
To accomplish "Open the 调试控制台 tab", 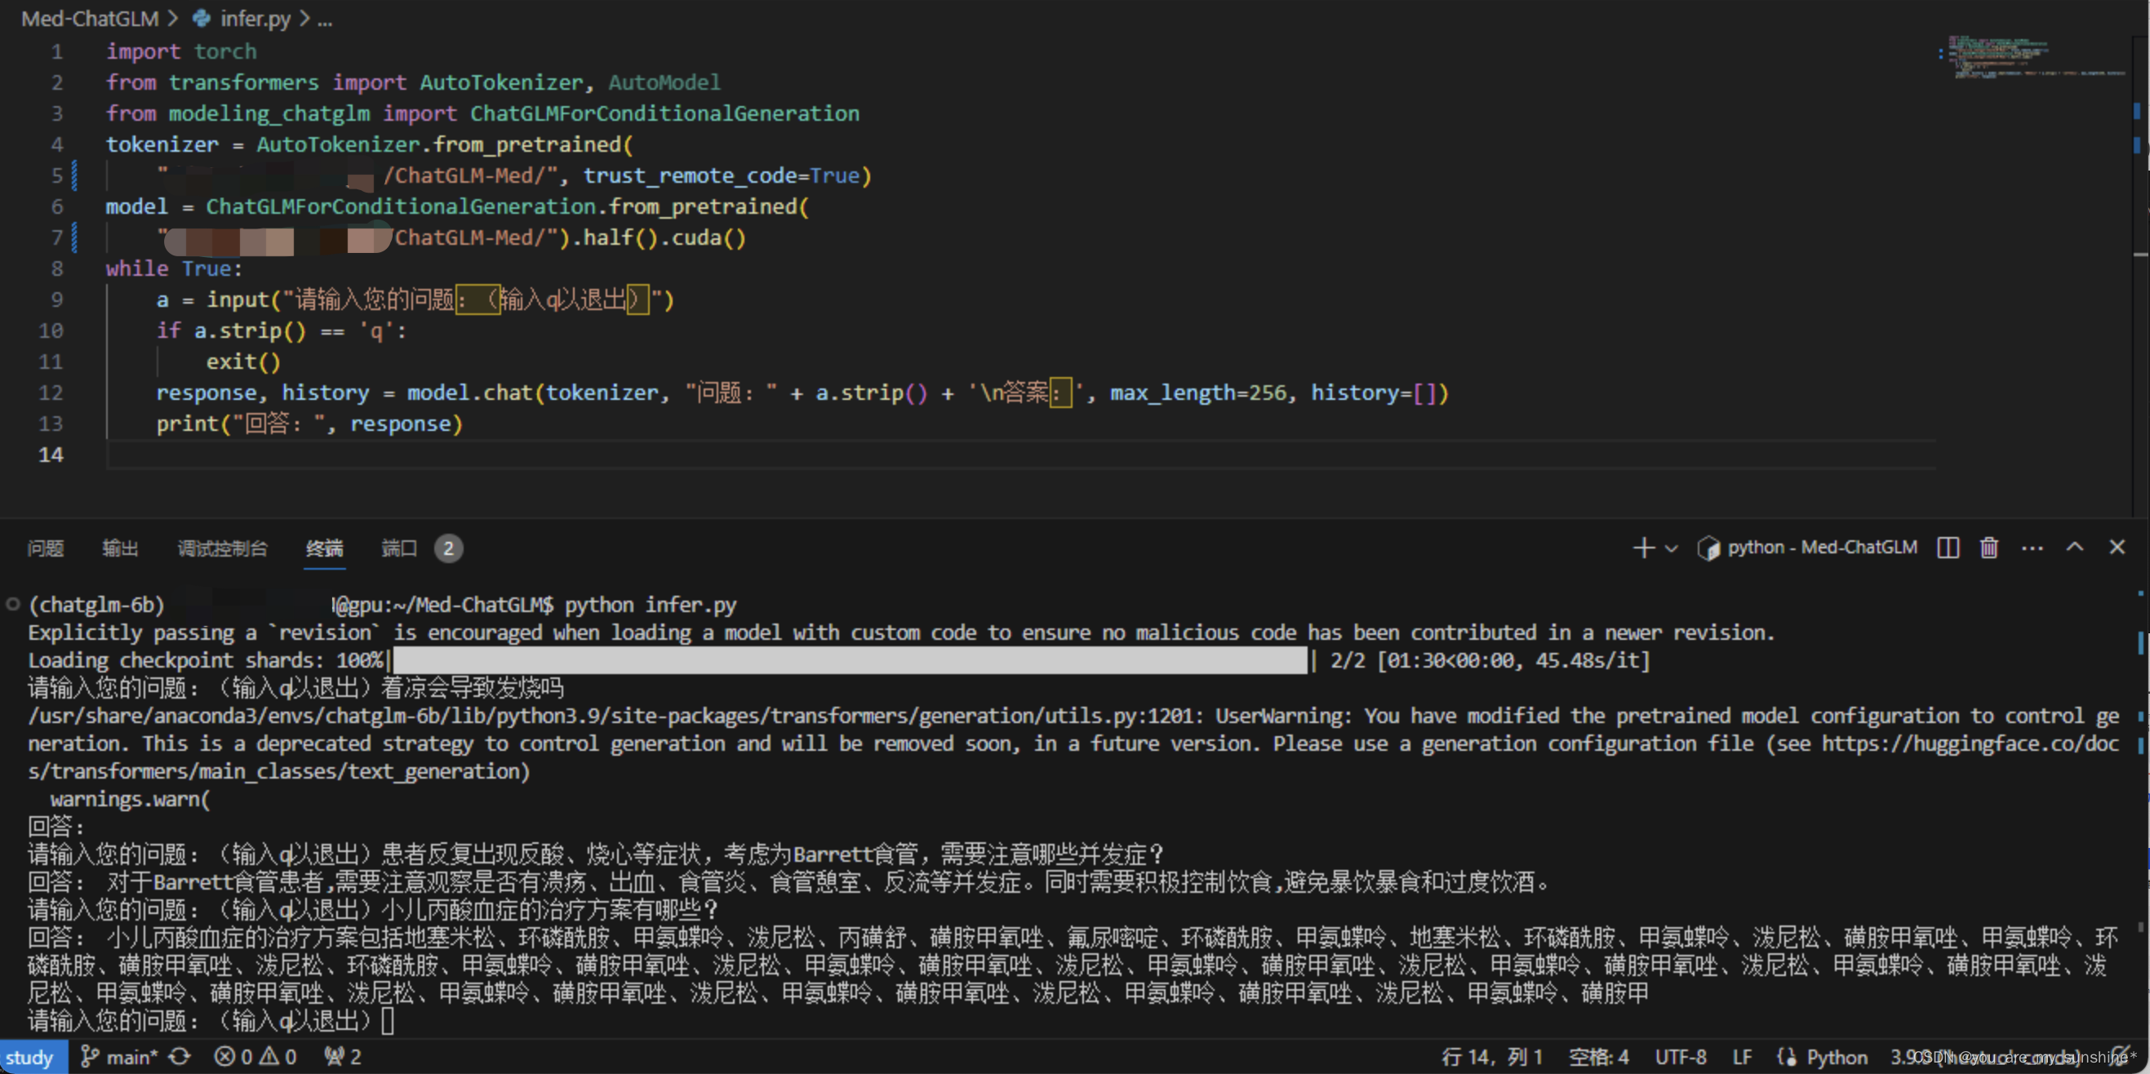I will tap(222, 548).
